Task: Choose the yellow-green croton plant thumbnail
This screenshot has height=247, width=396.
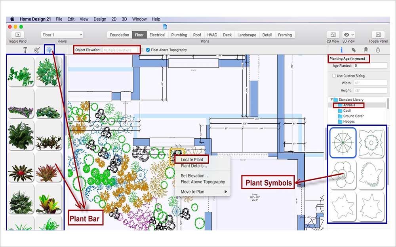Action: click(48, 199)
